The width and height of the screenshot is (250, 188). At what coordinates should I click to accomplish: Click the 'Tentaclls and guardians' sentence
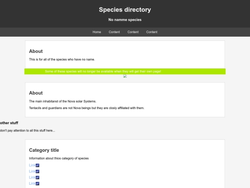pos(87,108)
